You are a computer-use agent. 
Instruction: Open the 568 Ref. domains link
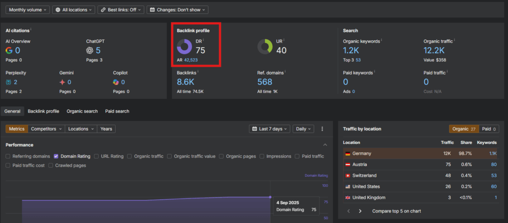coord(265,81)
